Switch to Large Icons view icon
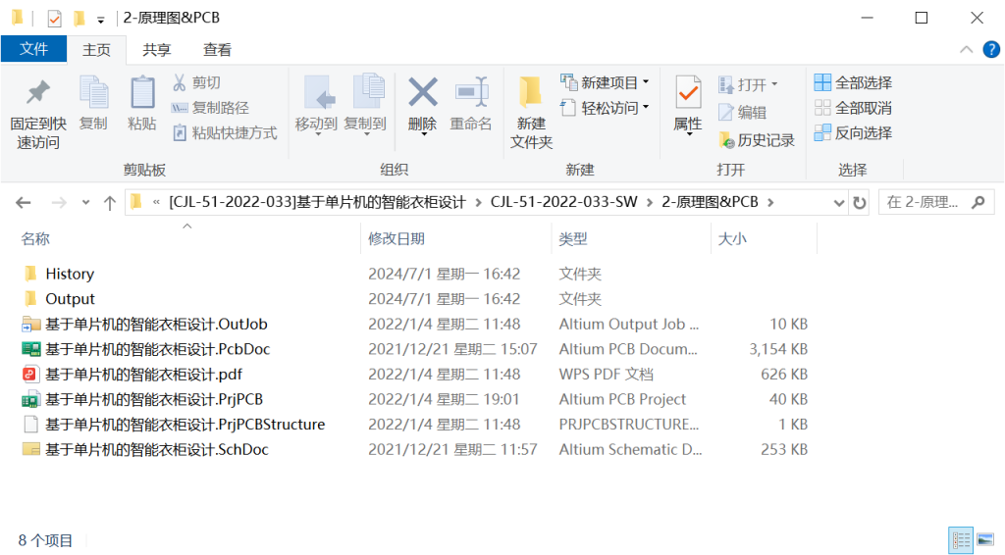1005x555 pixels. pos(985,540)
